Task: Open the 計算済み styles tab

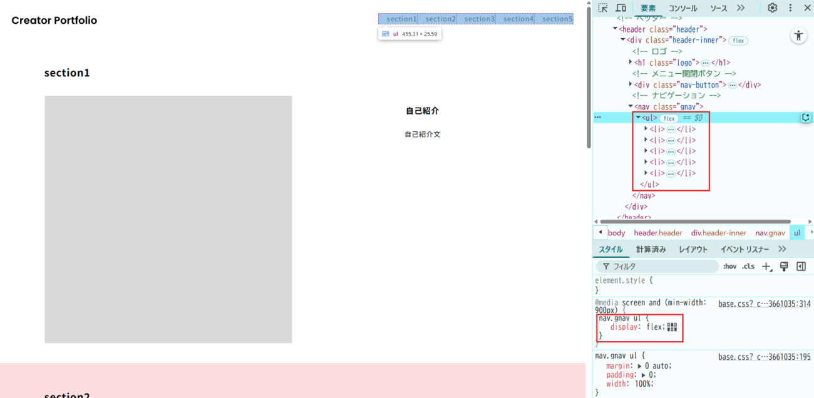Action: click(651, 249)
